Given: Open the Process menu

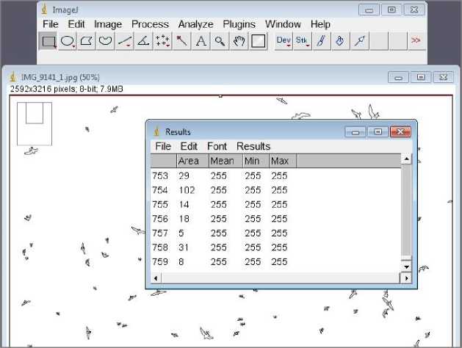Looking at the screenshot, I should [151, 24].
